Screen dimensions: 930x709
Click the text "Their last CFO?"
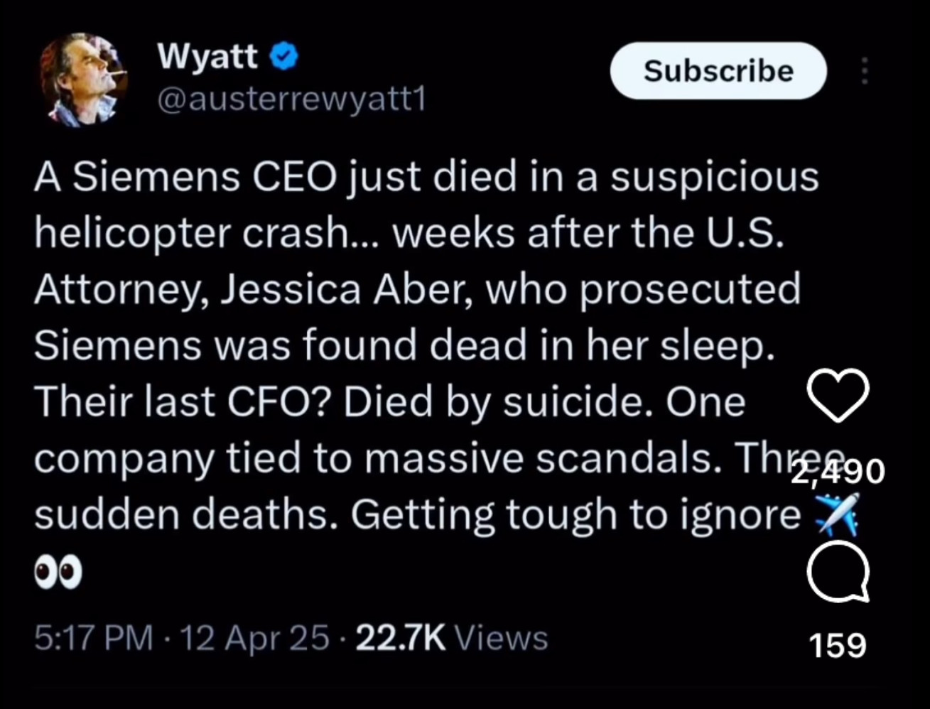coord(180,402)
